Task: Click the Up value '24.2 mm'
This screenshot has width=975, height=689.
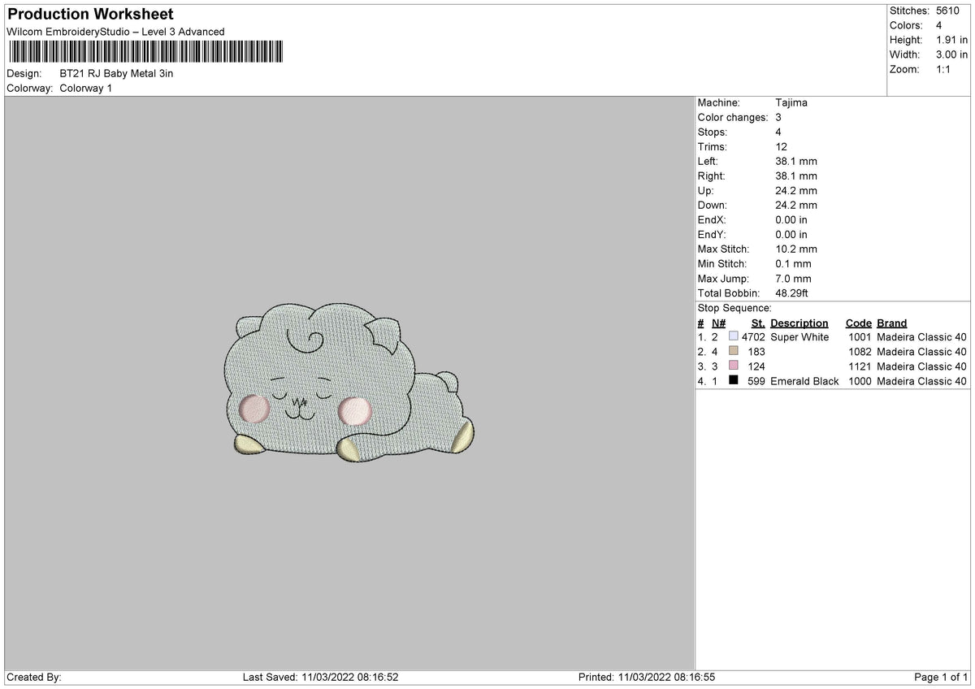Action: tap(796, 190)
